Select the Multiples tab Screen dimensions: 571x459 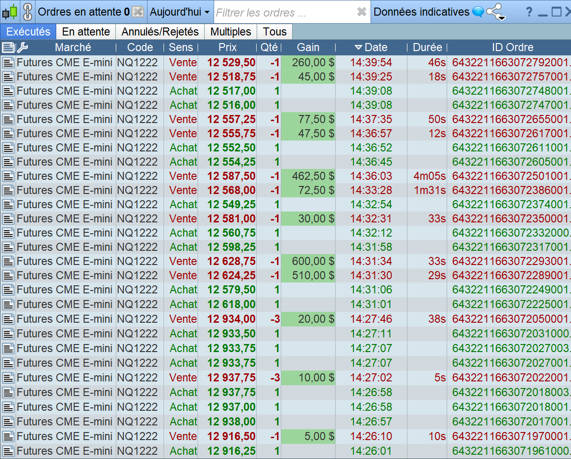pos(231,32)
